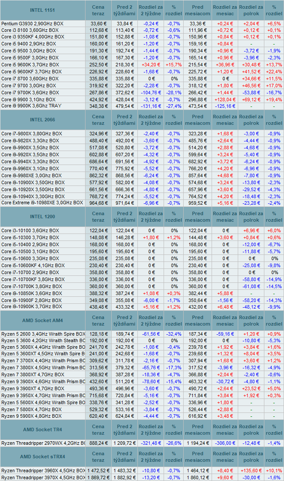Screen dimensions: 284x481
Task: Click the -61,56 € difference for Ryzen 5 2600
Action: (151, 334)
